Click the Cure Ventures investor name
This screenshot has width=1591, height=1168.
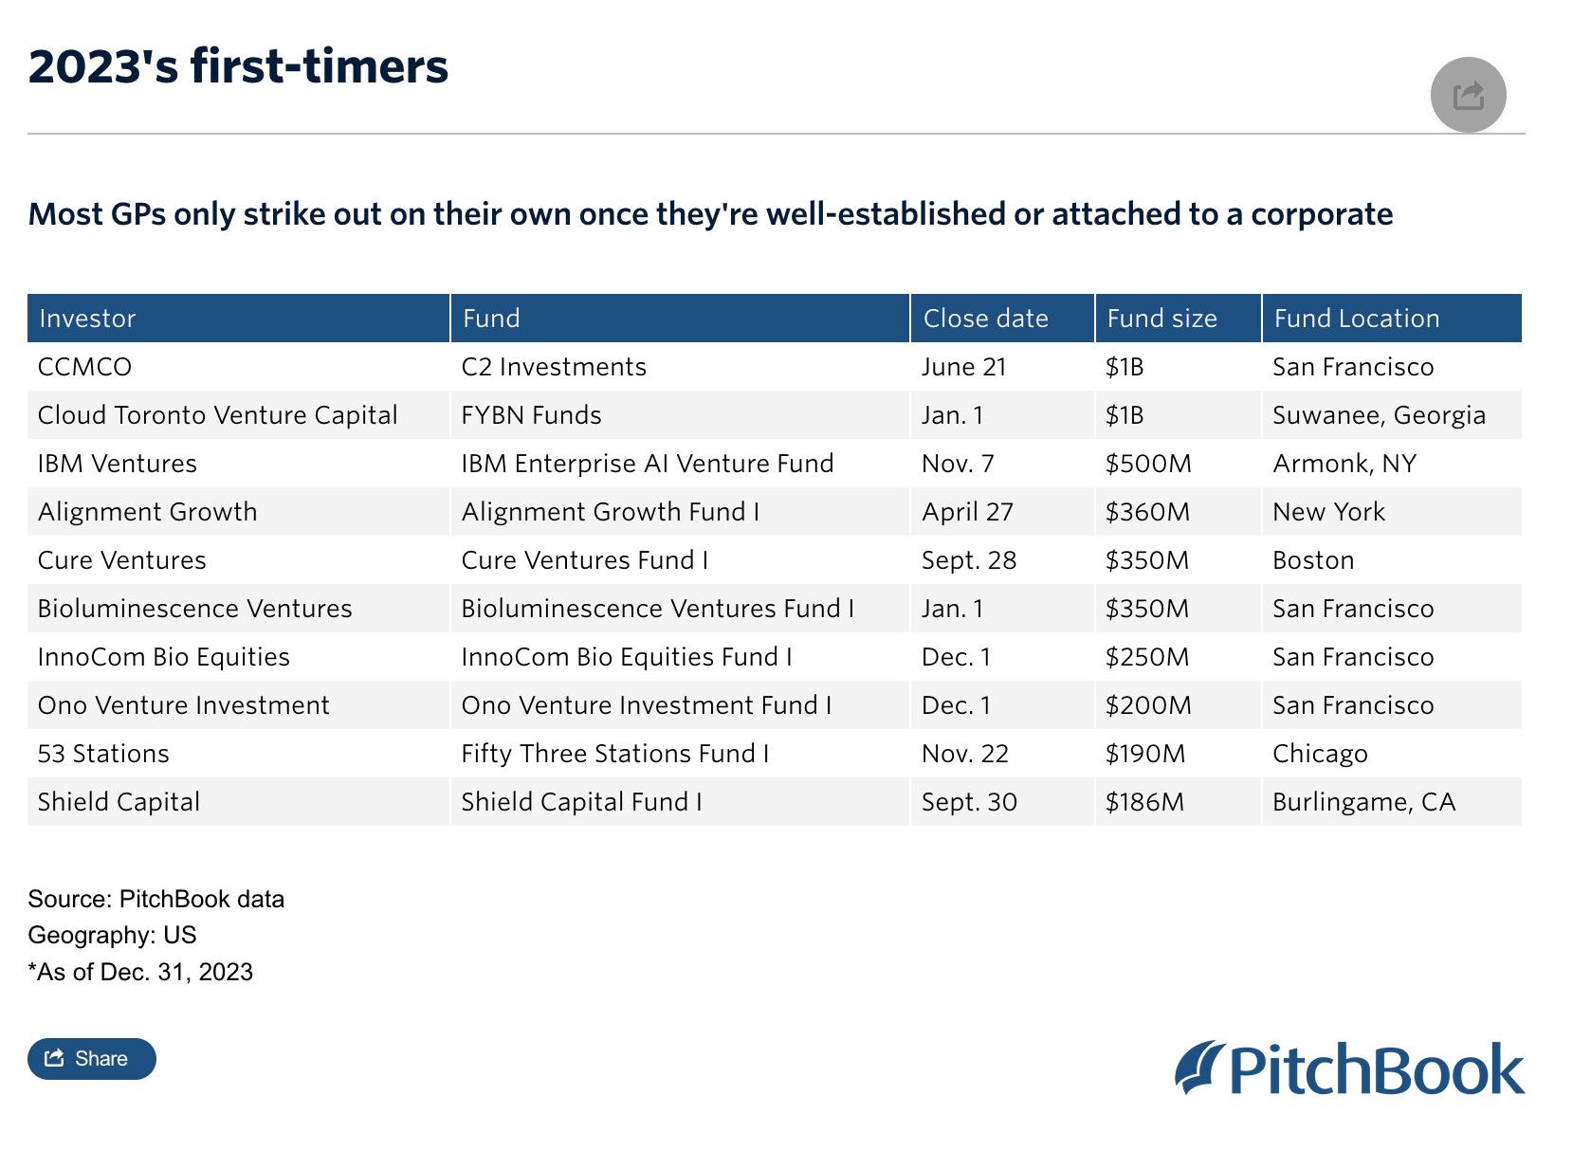(122, 560)
